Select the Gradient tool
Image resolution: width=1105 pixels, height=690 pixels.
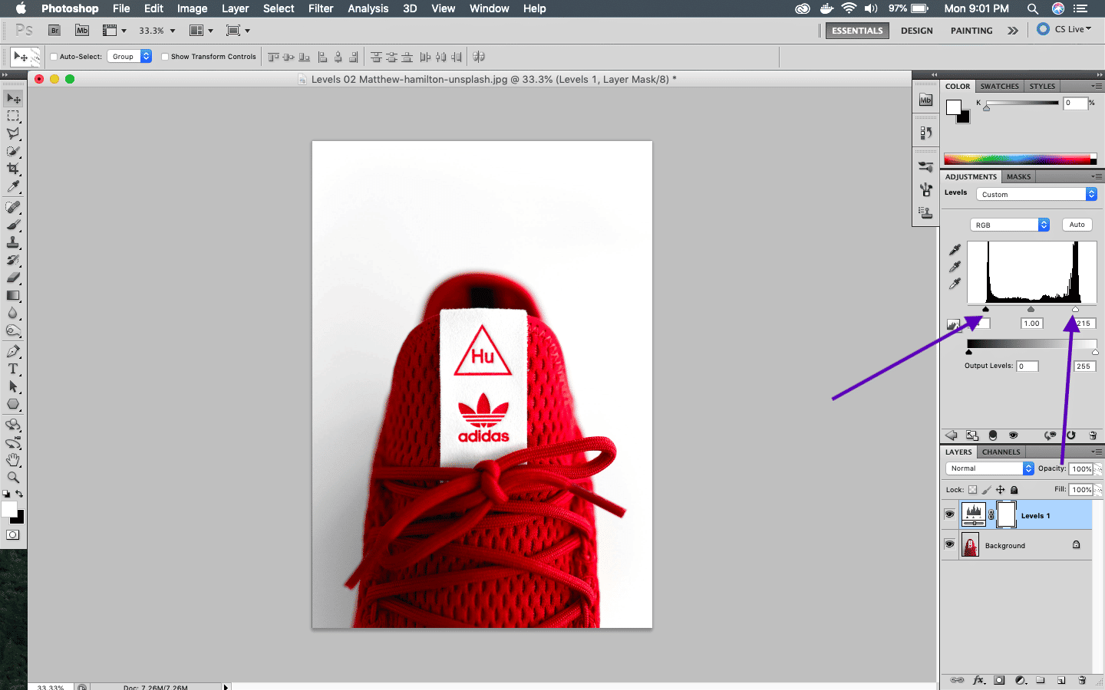pyautogui.click(x=13, y=295)
